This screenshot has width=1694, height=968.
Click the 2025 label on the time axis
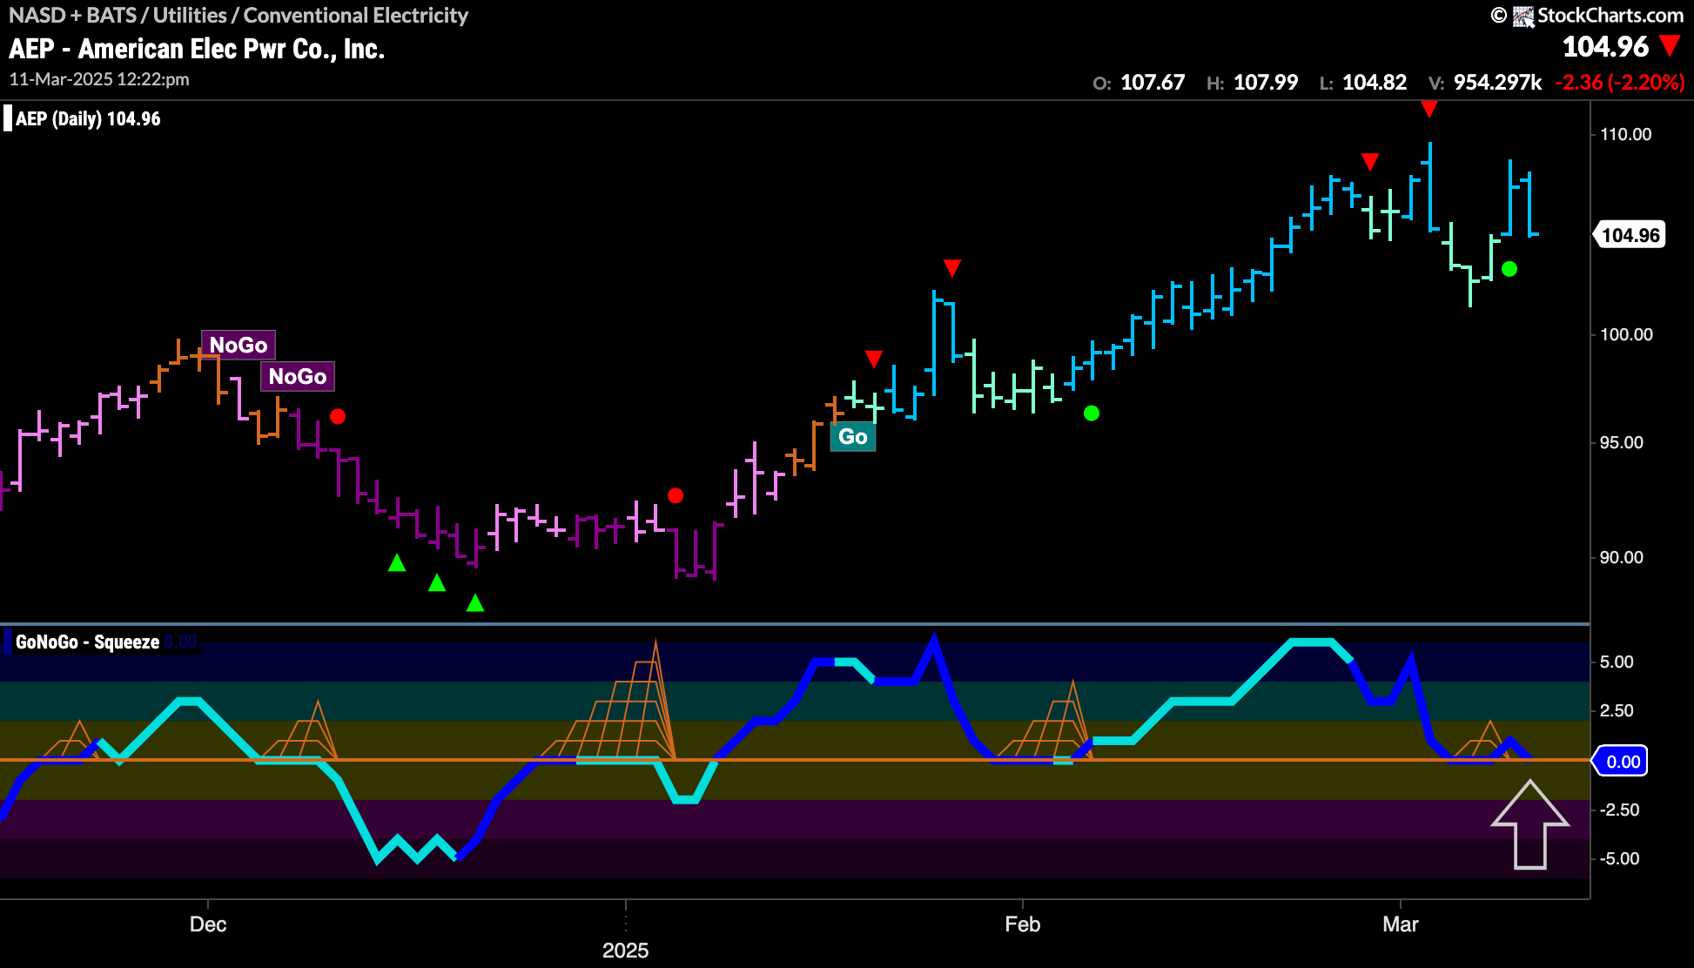[625, 951]
